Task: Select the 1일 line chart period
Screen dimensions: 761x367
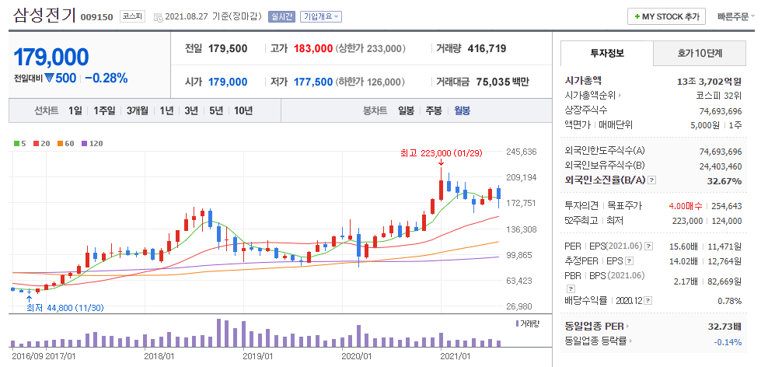Action: click(x=75, y=110)
